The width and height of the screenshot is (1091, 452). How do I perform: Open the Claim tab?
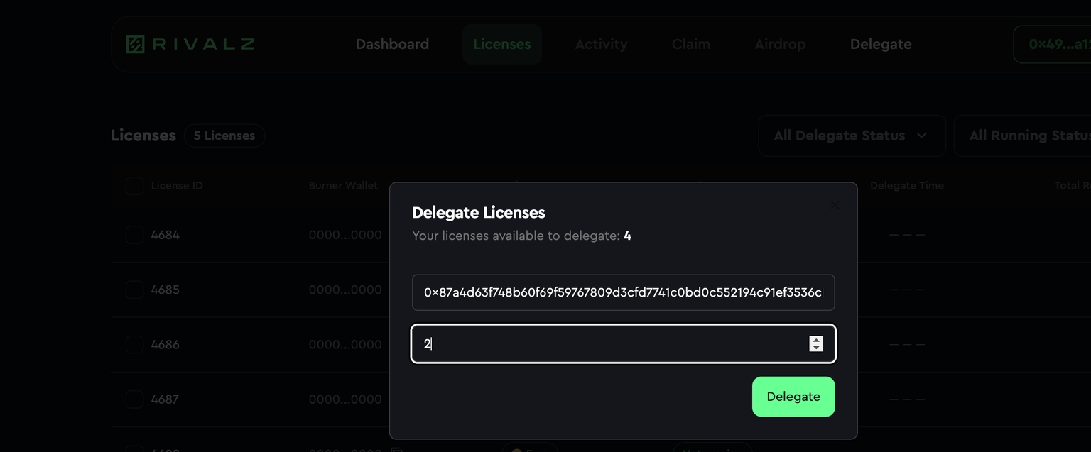click(690, 44)
